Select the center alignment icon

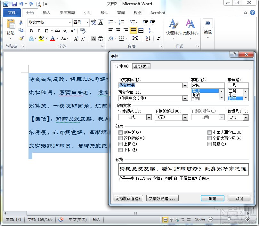point(117,31)
